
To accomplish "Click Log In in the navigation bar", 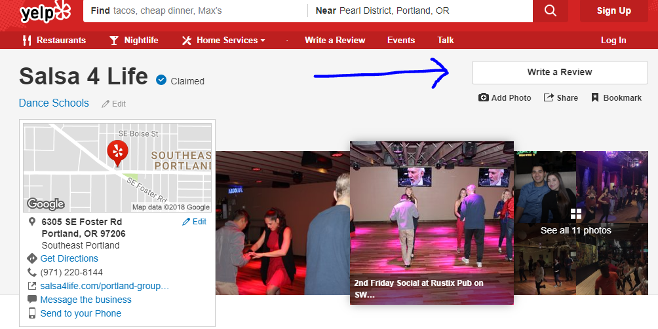I will (x=613, y=40).
